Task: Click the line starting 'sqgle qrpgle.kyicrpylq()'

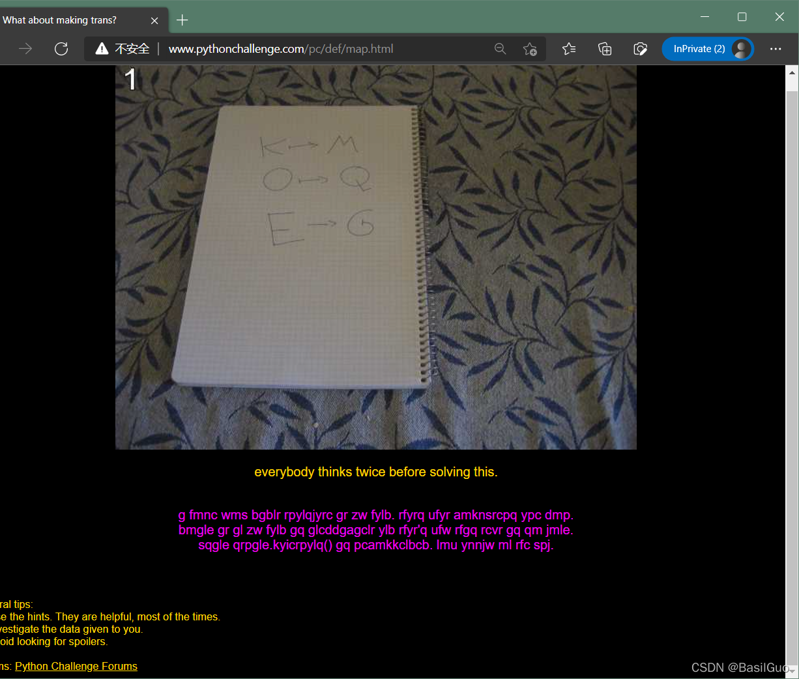Action: (376, 545)
